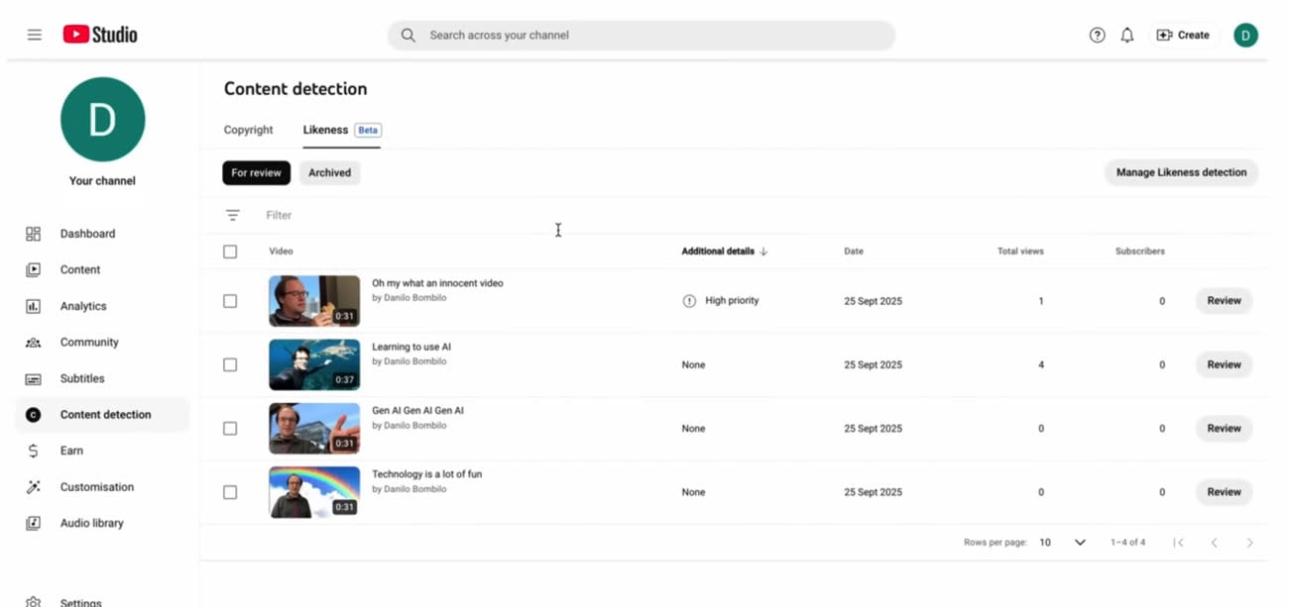Switch to the Archived filter tab

[x=329, y=172]
